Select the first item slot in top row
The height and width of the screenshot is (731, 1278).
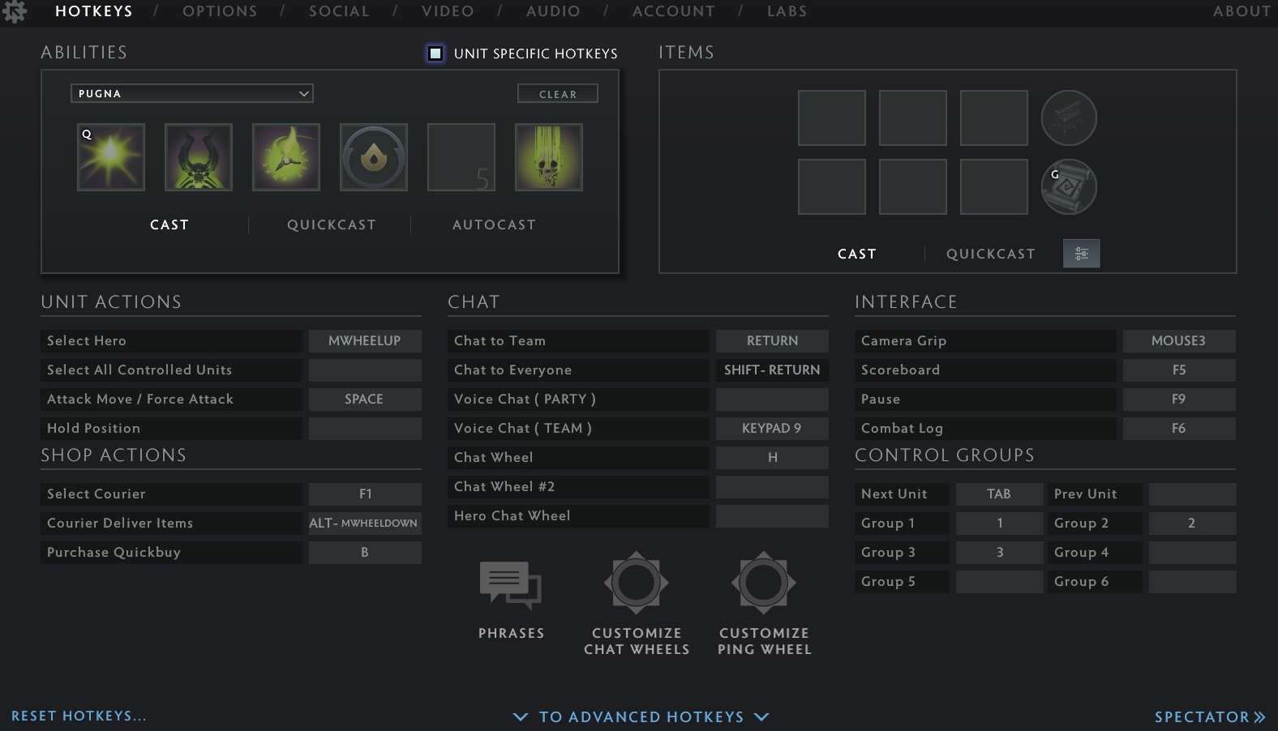coord(832,118)
